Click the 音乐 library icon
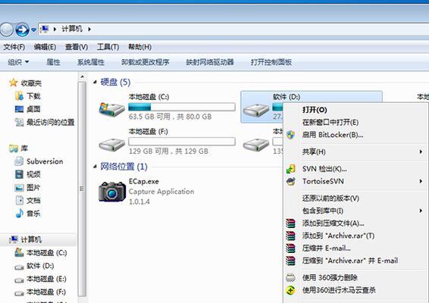 coord(19,214)
